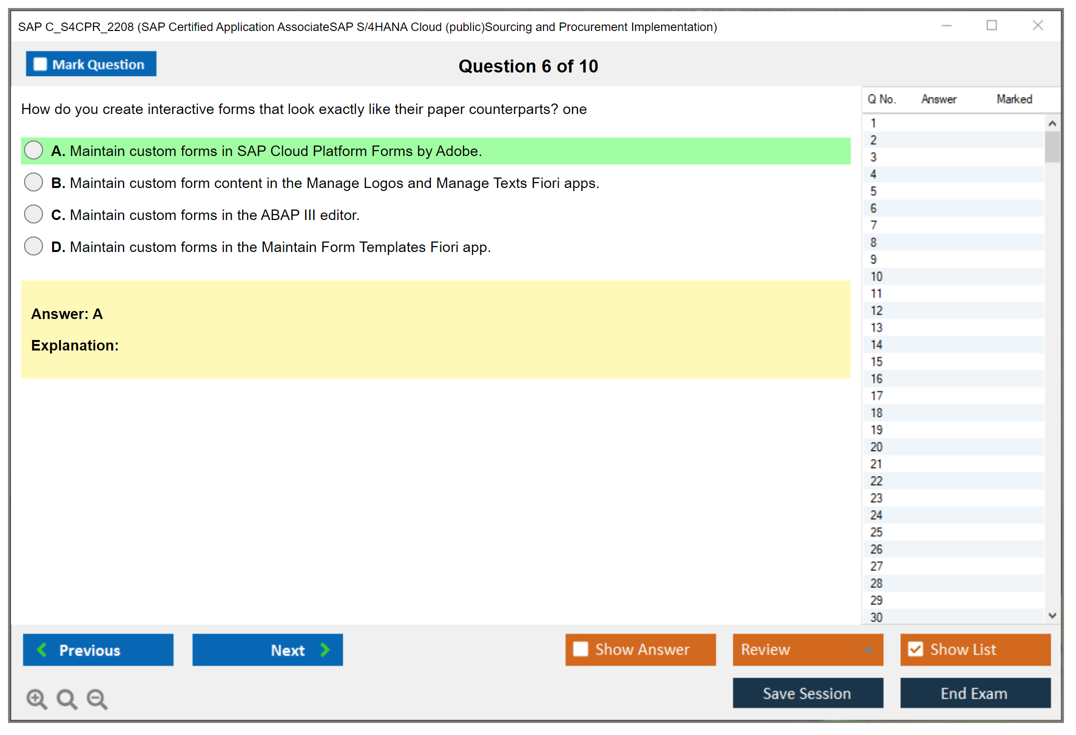Click the green right arrow on Next

tap(325, 649)
